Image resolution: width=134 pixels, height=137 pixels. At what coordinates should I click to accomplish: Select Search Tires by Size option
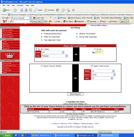point(92,66)
